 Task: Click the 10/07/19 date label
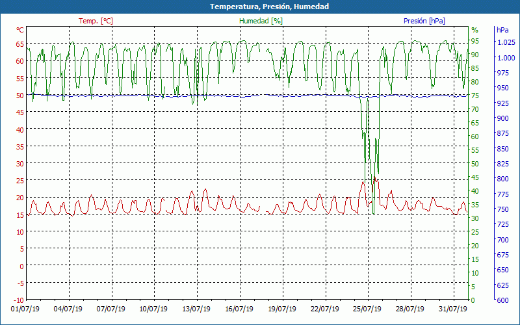[x=153, y=309]
